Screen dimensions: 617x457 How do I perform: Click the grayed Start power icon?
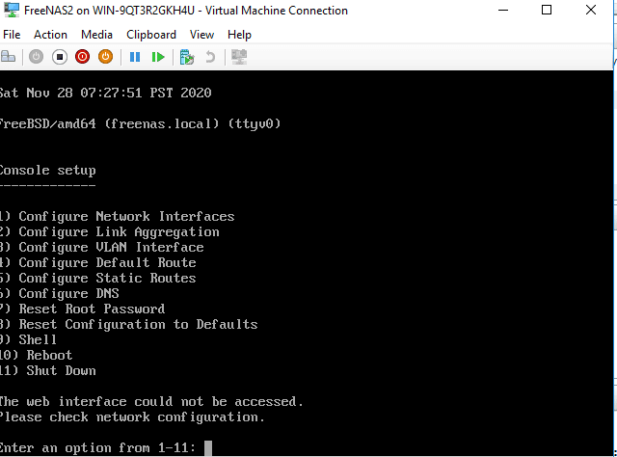pyautogui.click(x=36, y=57)
